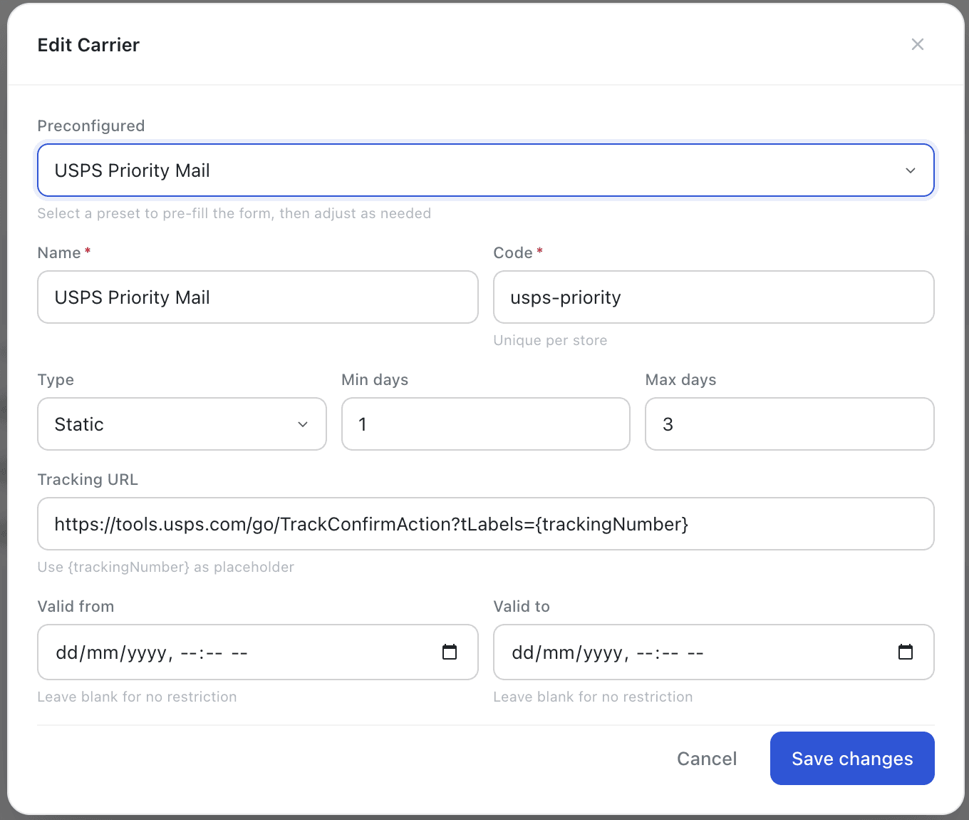
Task: Click the Cancel button
Action: pos(707,759)
